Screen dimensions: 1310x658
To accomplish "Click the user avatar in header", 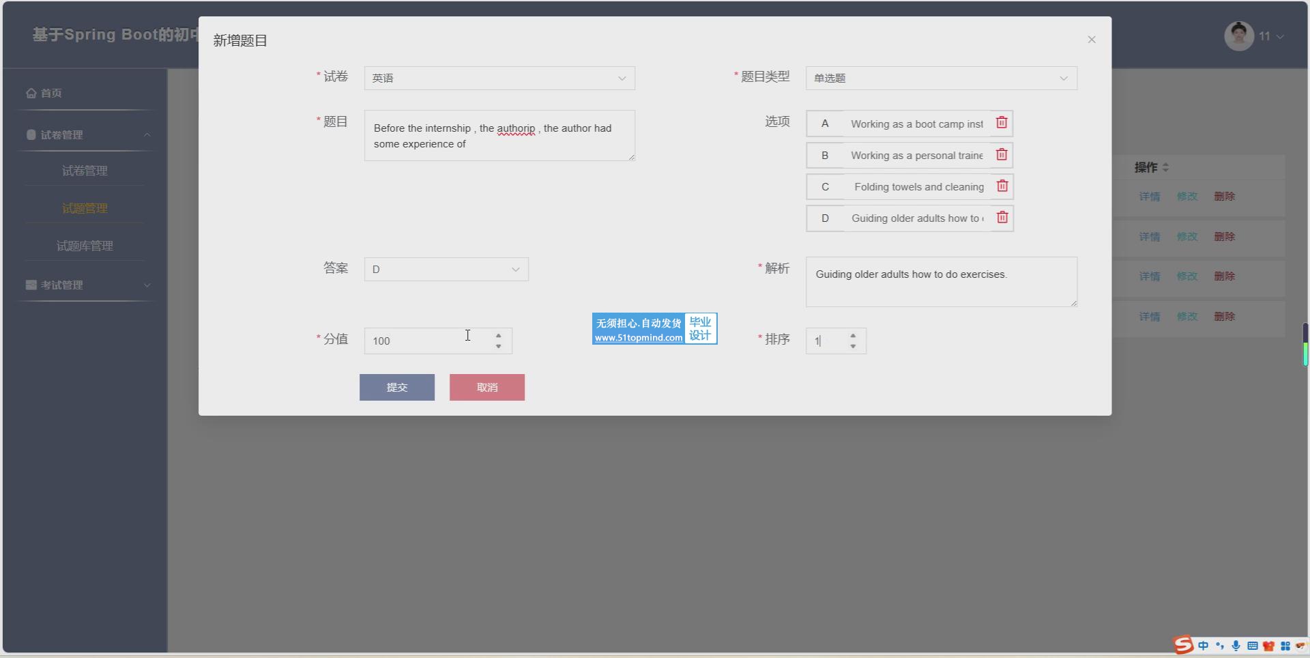I will 1238,36.
